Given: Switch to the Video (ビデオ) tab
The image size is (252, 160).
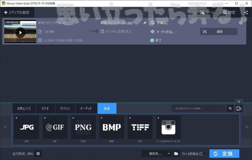Looking at the screenshot, I should click(45, 108).
